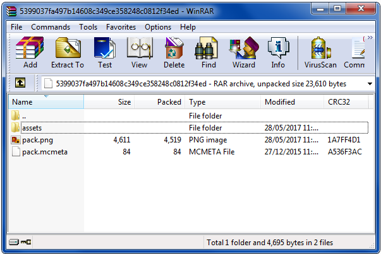Click the 'PNG image' type cell

pyautogui.click(x=208, y=140)
